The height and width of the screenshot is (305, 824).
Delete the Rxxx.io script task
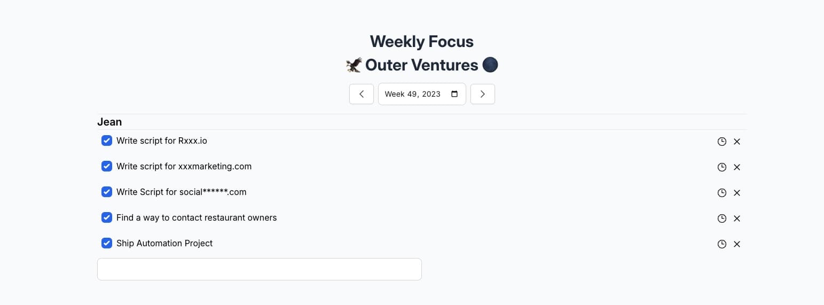pyautogui.click(x=737, y=142)
